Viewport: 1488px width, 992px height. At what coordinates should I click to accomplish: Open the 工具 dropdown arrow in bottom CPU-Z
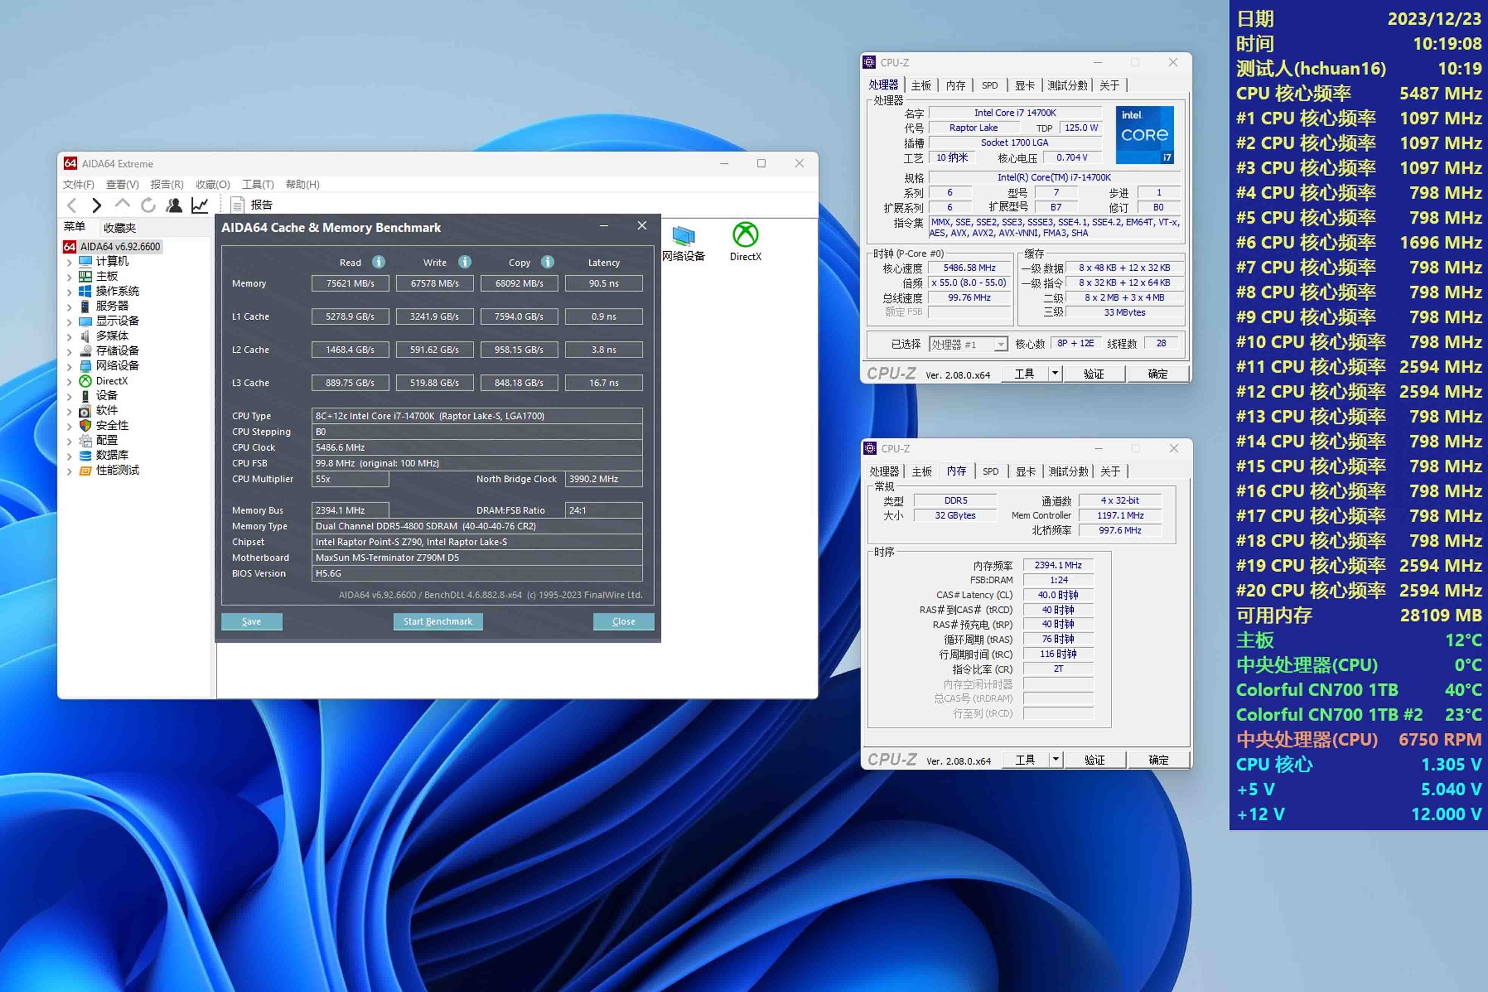coord(1055,760)
